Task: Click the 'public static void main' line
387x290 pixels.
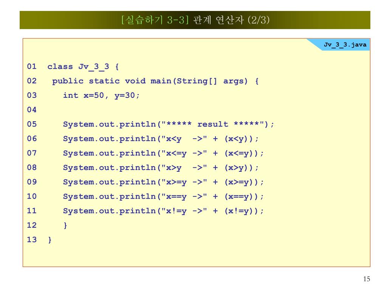Action: point(155,81)
